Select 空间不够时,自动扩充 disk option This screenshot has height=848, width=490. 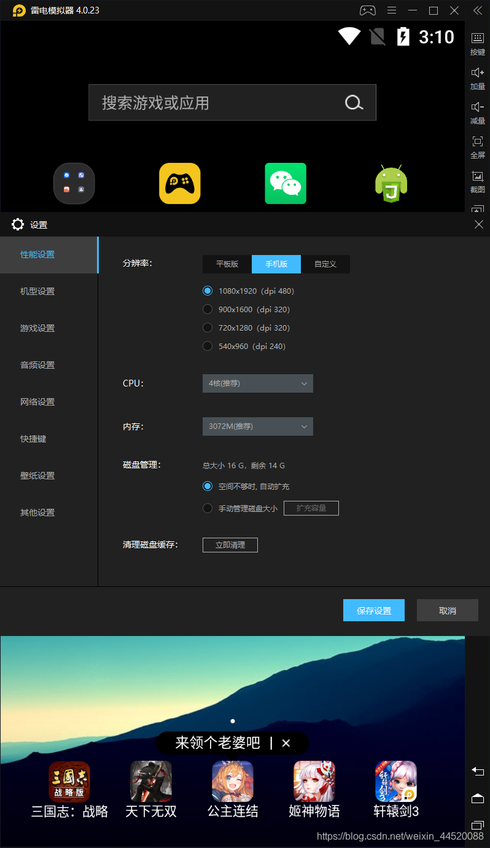208,486
